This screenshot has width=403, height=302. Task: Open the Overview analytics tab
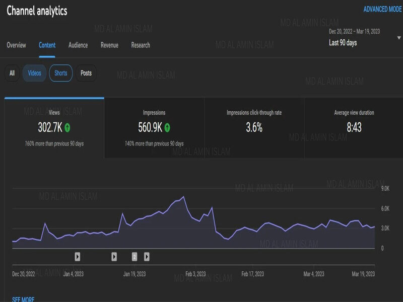point(16,45)
